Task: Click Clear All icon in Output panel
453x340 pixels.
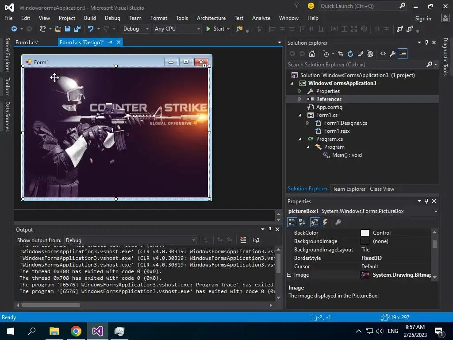Action: tap(243, 240)
